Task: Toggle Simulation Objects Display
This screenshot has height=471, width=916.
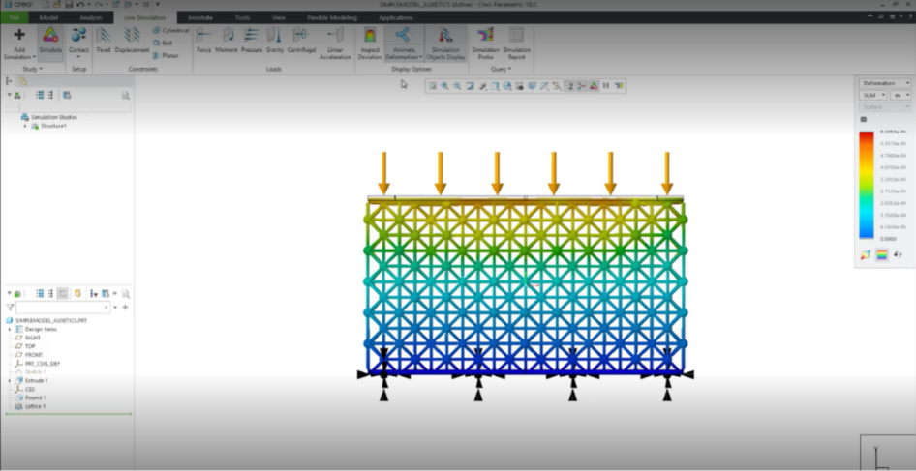Action: 445,41
